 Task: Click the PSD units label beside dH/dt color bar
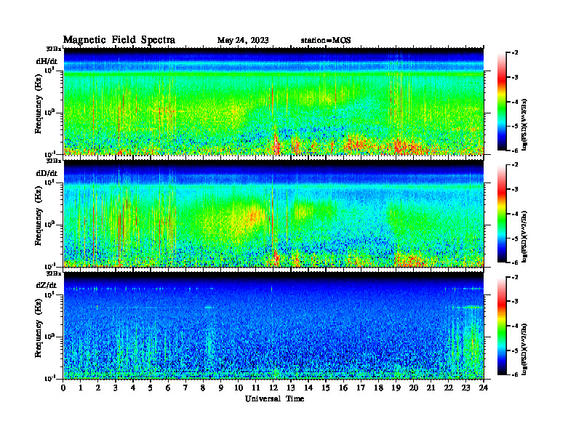(524, 124)
